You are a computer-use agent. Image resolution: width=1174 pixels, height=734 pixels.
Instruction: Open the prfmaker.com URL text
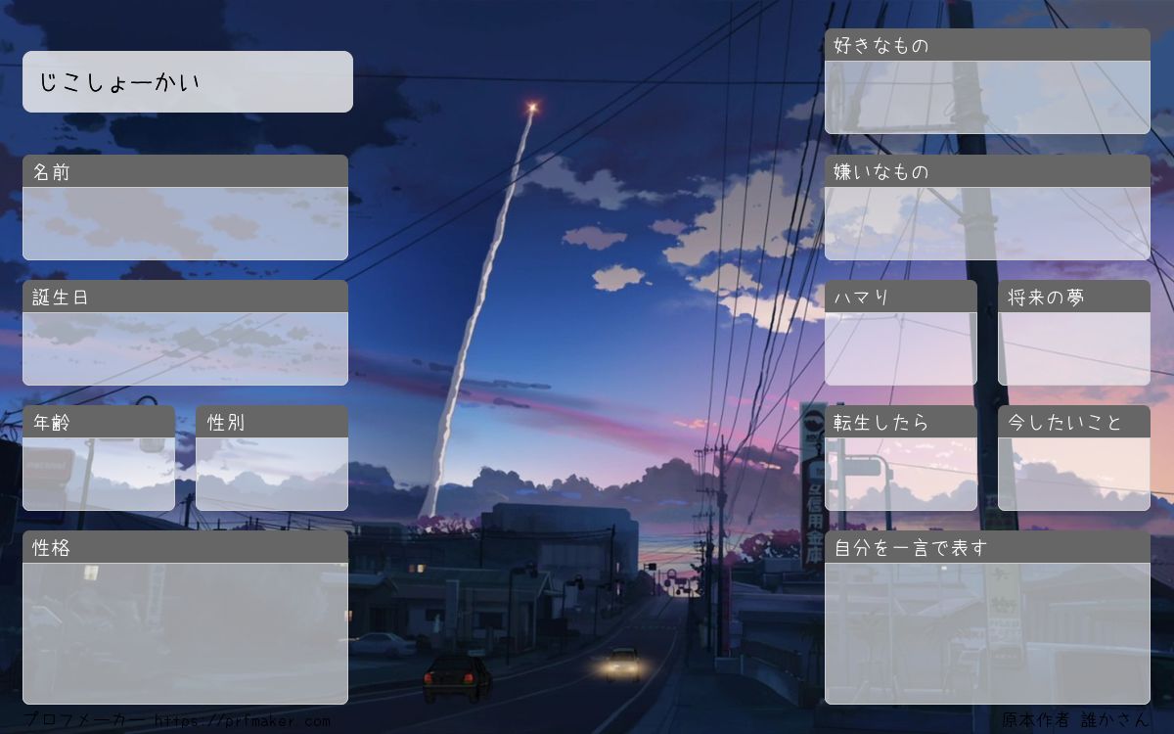pos(242,721)
